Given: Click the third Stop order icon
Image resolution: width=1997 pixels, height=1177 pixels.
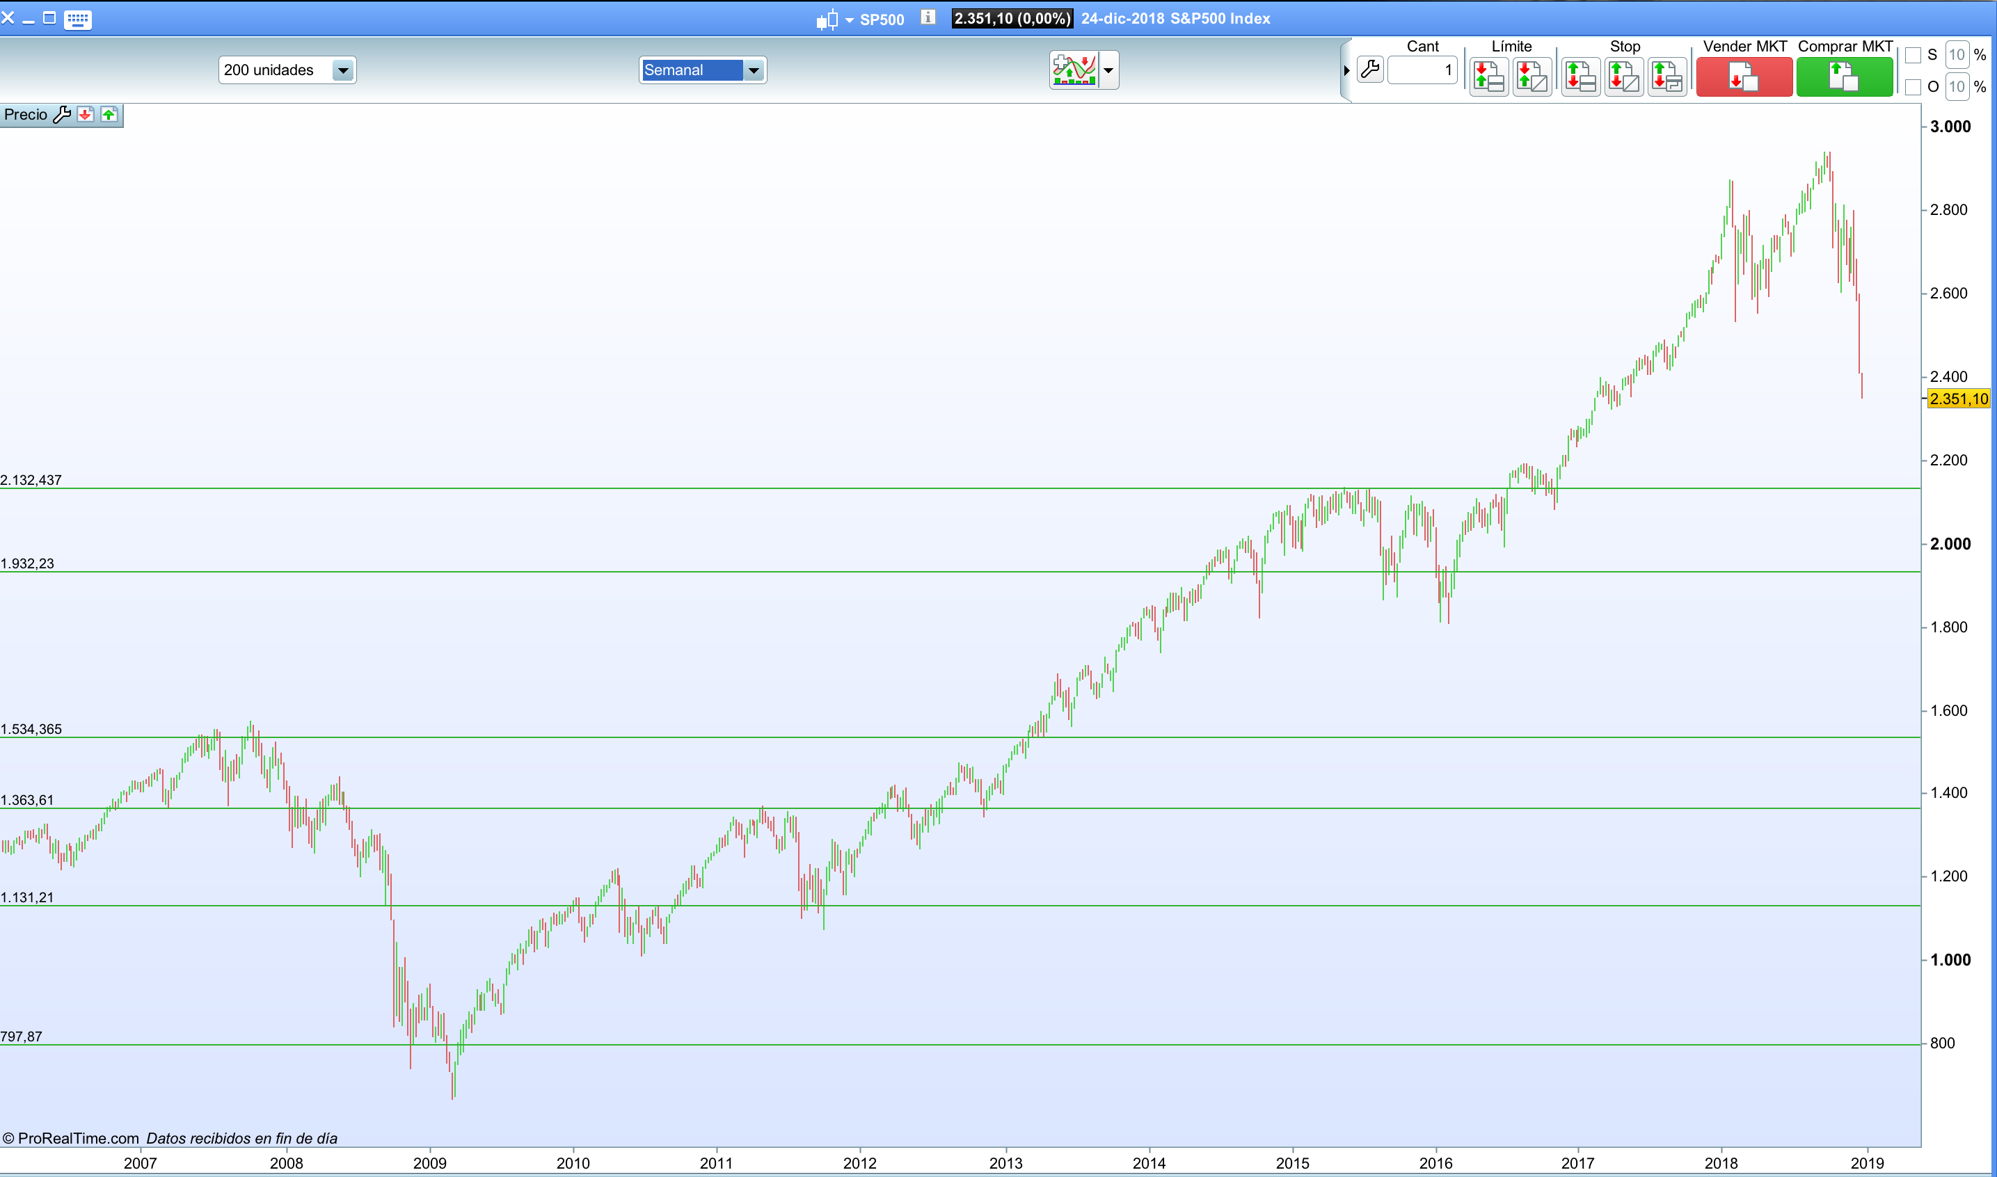Looking at the screenshot, I should (x=1666, y=78).
